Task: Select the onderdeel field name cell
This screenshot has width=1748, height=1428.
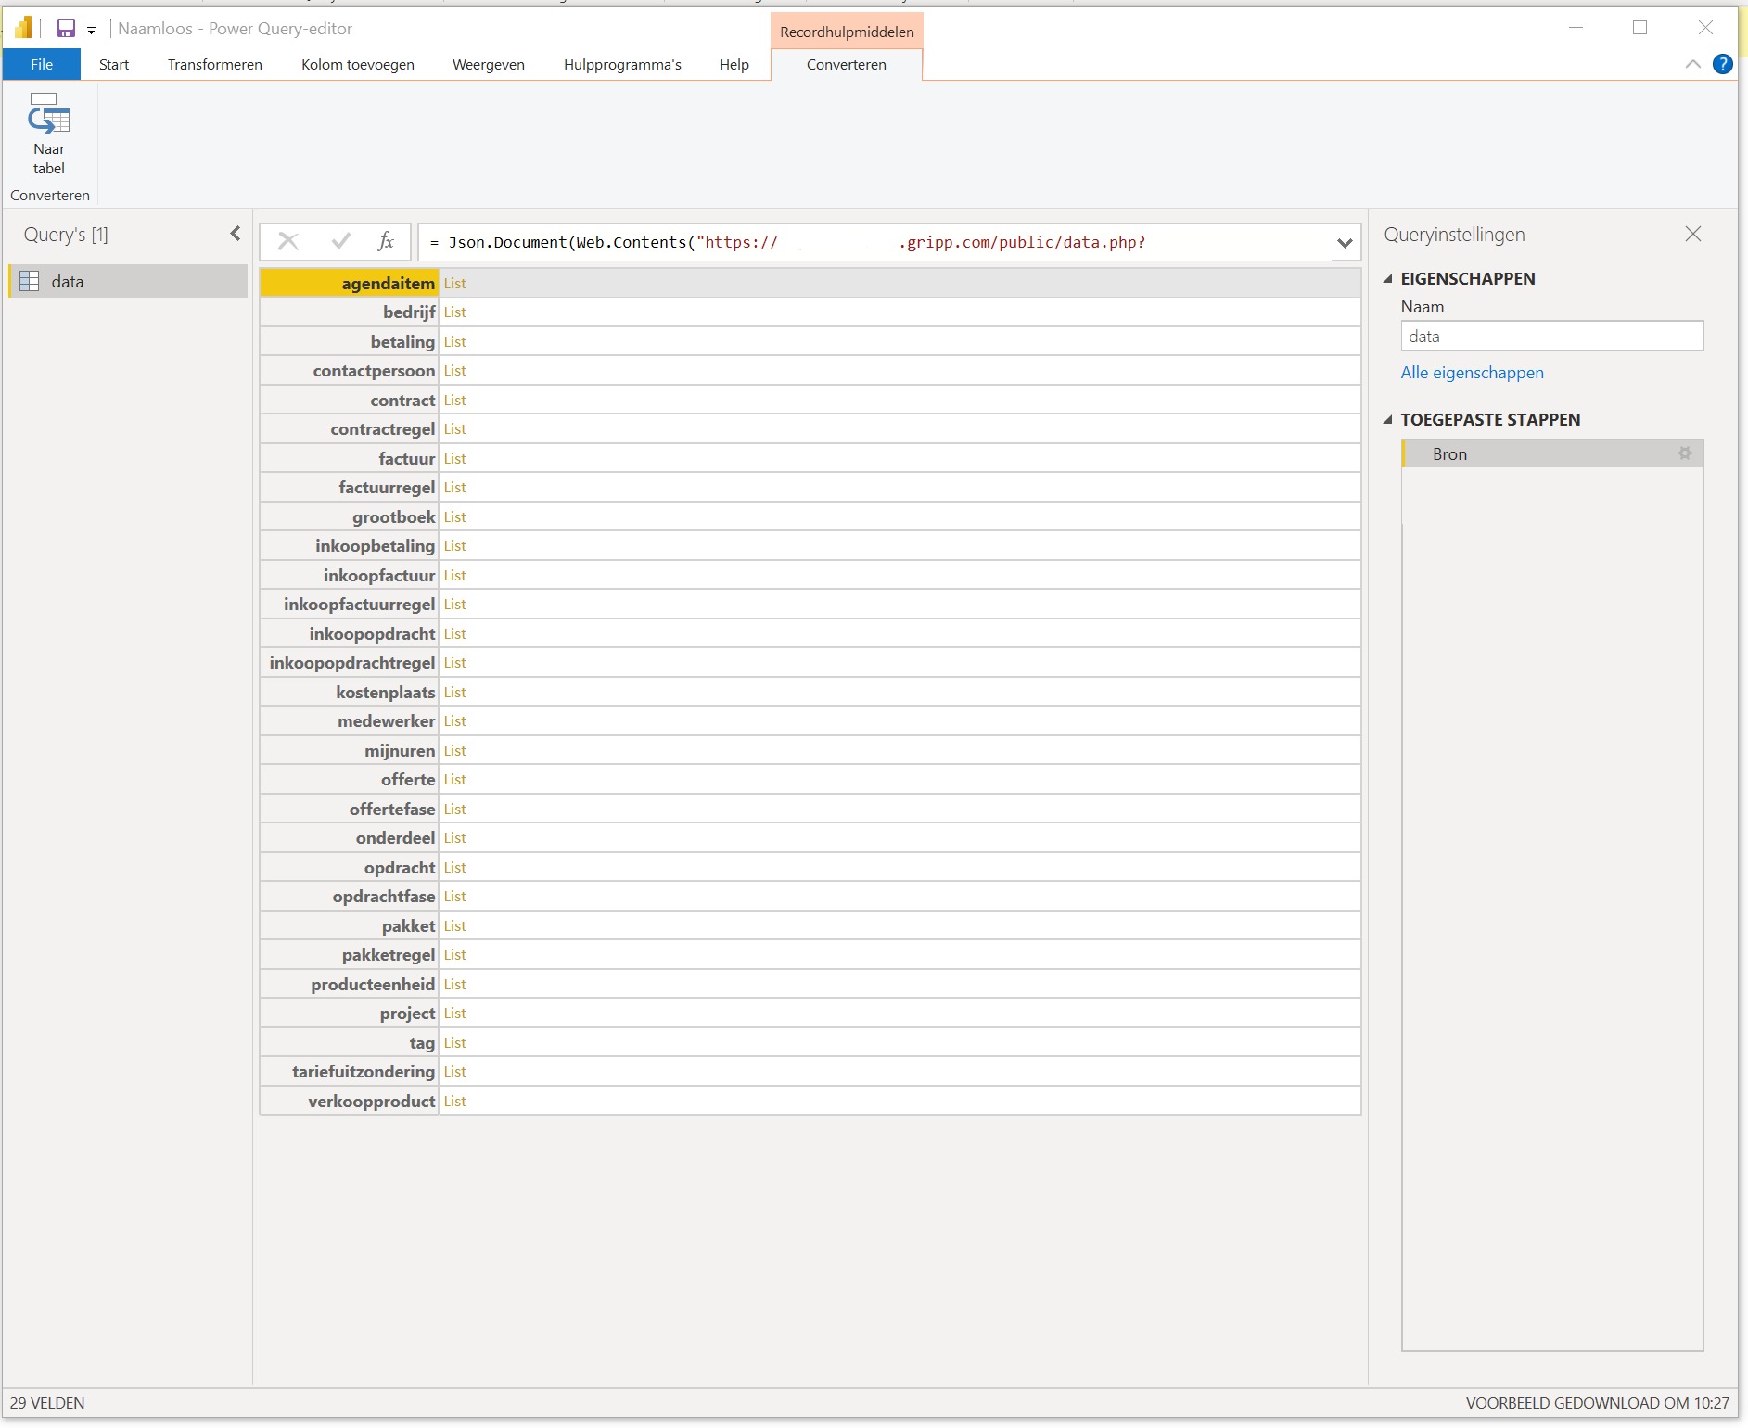Action: click(349, 838)
